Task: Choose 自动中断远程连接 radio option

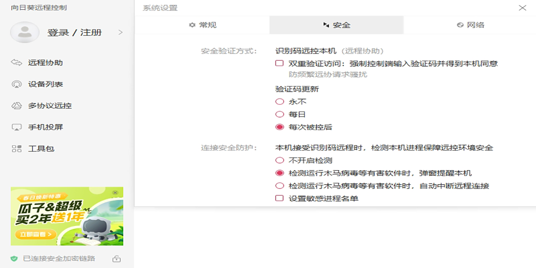Action: point(280,186)
